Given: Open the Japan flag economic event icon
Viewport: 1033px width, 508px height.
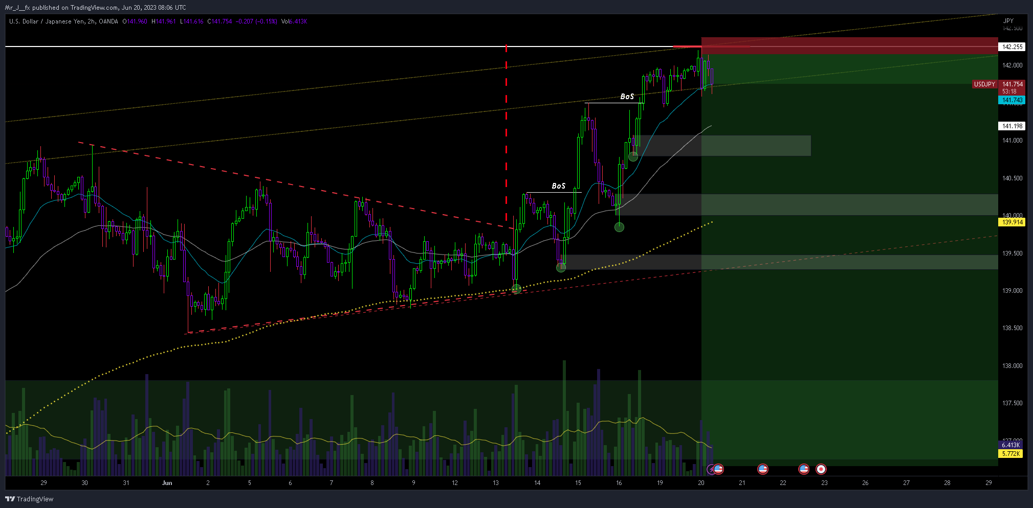Looking at the screenshot, I should (x=821, y=469).
